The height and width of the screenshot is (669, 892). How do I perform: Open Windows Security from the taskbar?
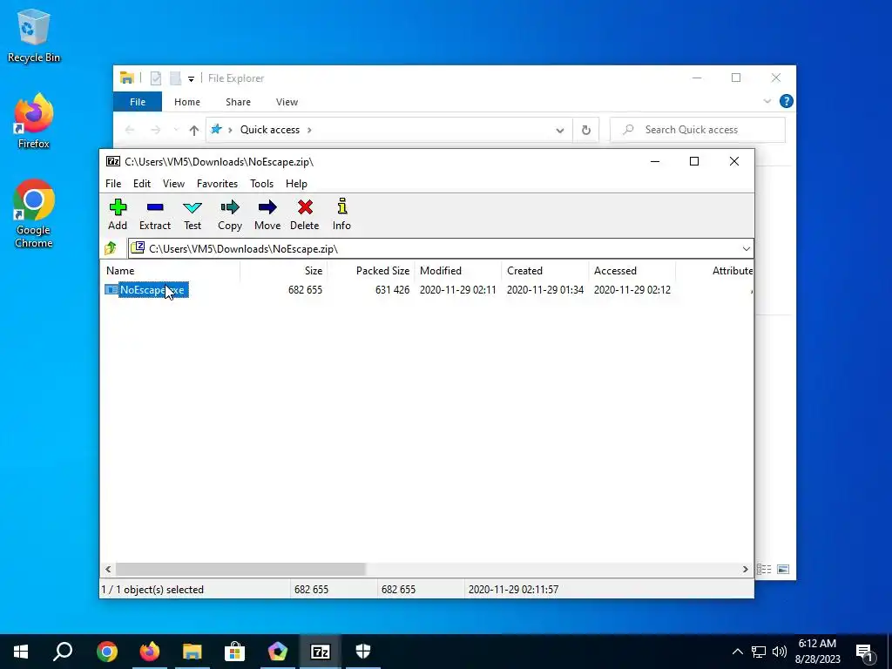coord(363,652)
